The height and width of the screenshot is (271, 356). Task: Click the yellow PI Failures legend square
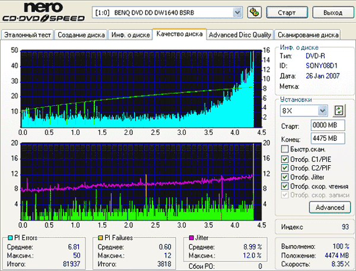[101, 238]
